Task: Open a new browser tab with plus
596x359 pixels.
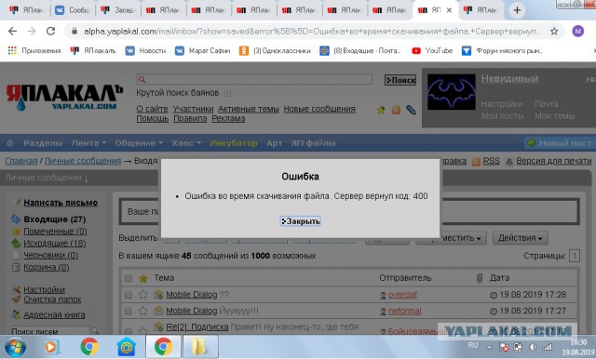Action: click(x=517, y=10)
